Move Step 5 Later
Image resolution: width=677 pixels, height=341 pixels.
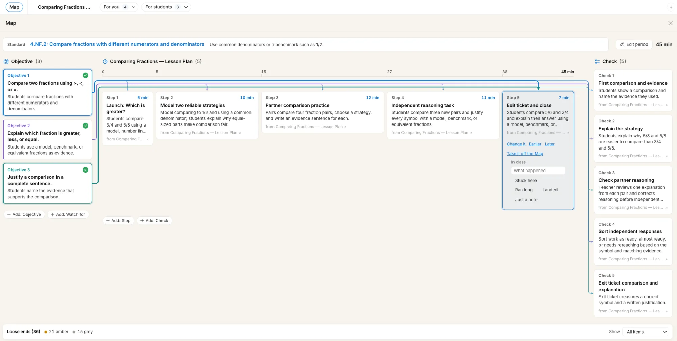coord(550,144)
